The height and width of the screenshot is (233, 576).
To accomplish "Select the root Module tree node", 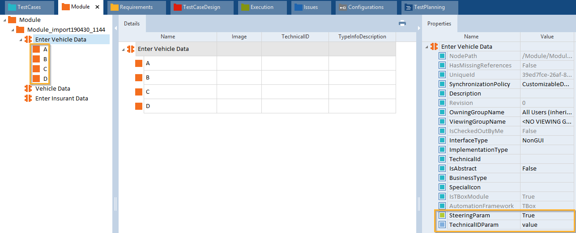I will pyautogui.click(x=30, y=20).
